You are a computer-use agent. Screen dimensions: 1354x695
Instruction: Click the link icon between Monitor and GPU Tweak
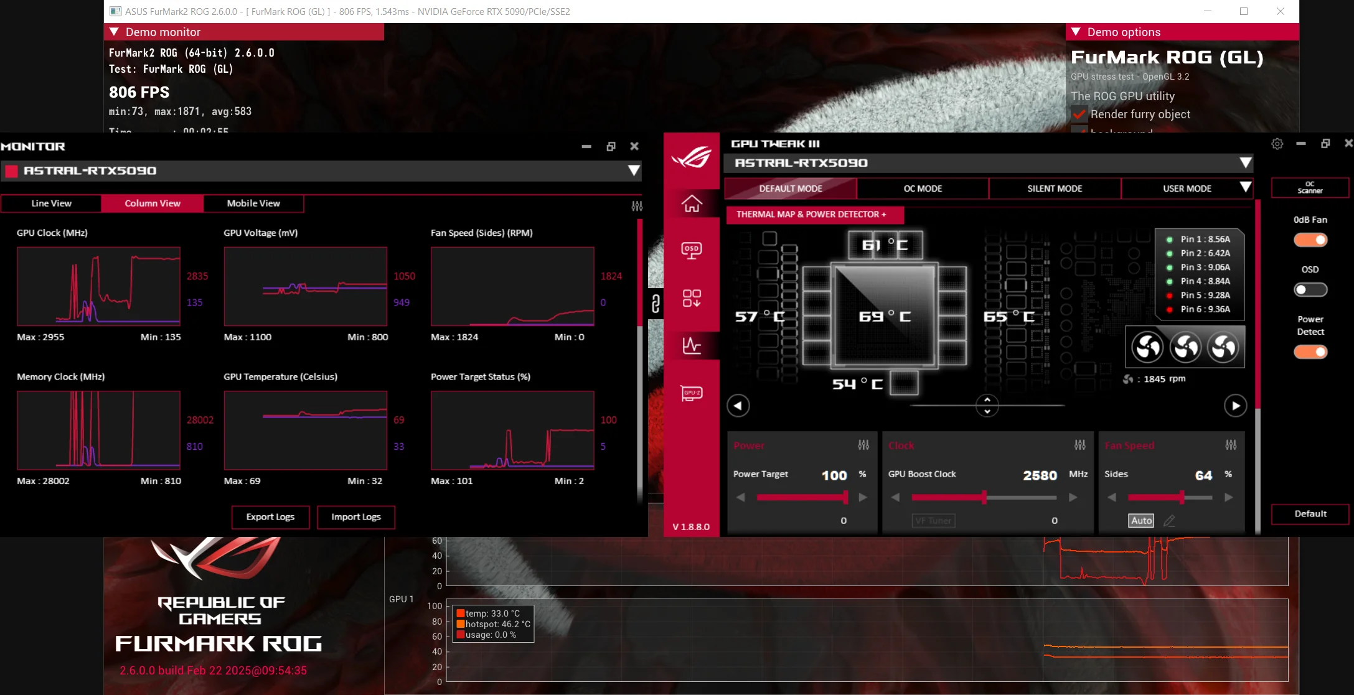656,304
